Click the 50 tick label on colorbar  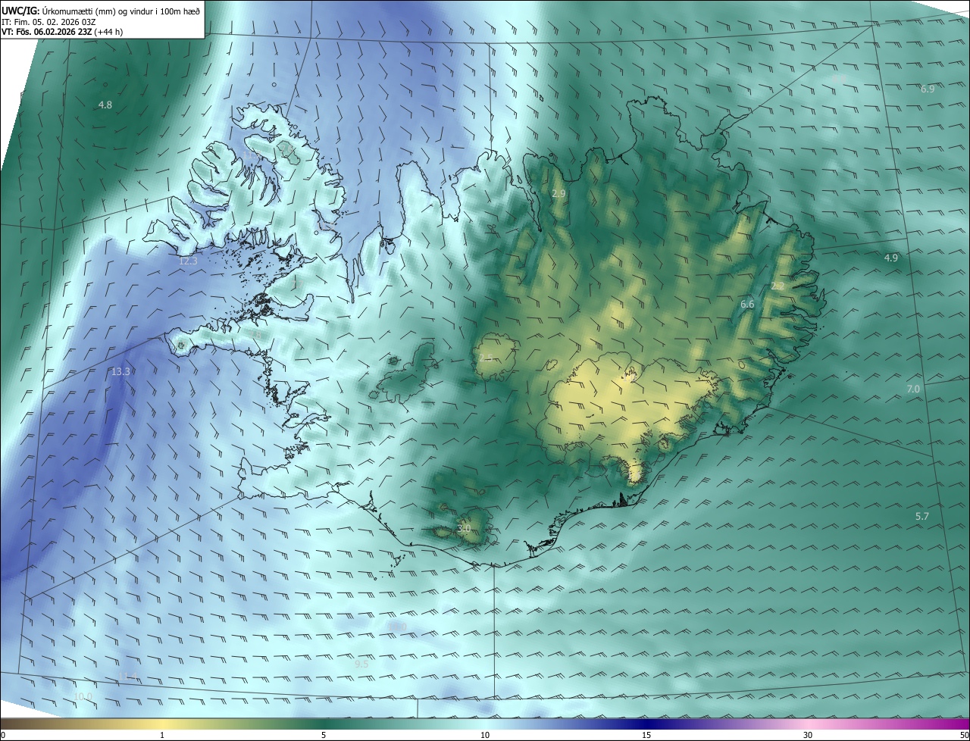click(x=964, y=735)
